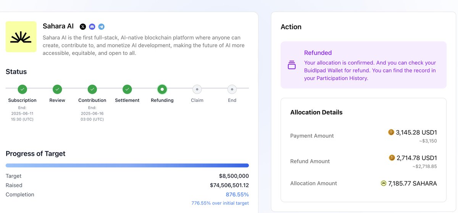Click the 3,145.28 USD1 payment value
This screenshot has height=213, width=458.
(x=416, y=132)
